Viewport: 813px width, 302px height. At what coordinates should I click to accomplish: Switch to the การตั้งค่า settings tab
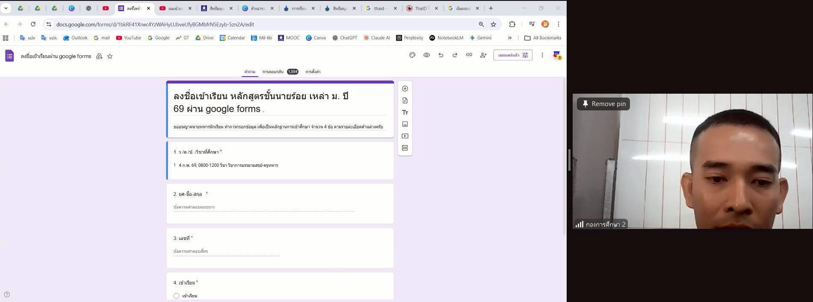pyautogui.click(x=313, y=72)
